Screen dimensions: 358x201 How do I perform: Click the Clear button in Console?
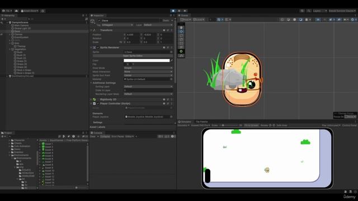click(x=93, y=136)
